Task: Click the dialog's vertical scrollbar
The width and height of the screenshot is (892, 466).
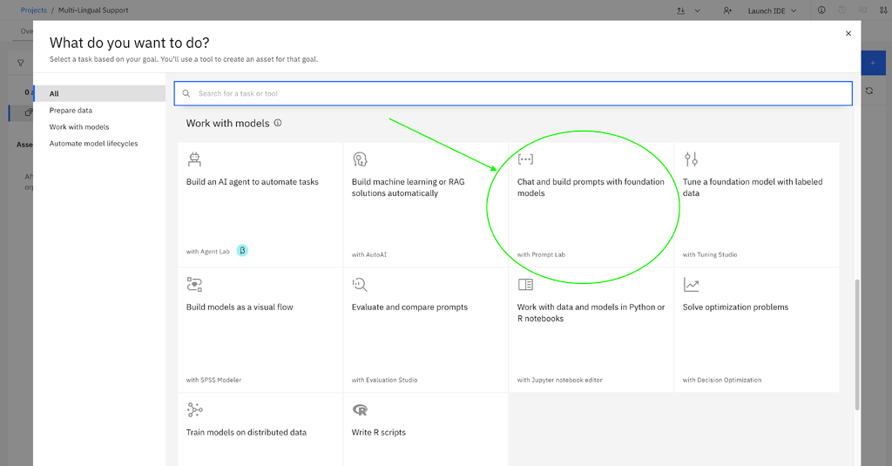Action: pyautogui.click(x=857, y=345)
